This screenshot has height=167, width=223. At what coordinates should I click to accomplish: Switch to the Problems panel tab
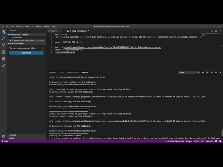point(52,72)
